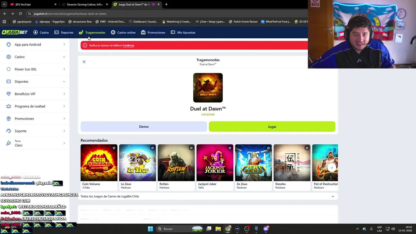Image resolution: width=416 pixels, height=234 pixels.
Task: Expand the Deportes sidebar chevron
Action: click(64, 82)
